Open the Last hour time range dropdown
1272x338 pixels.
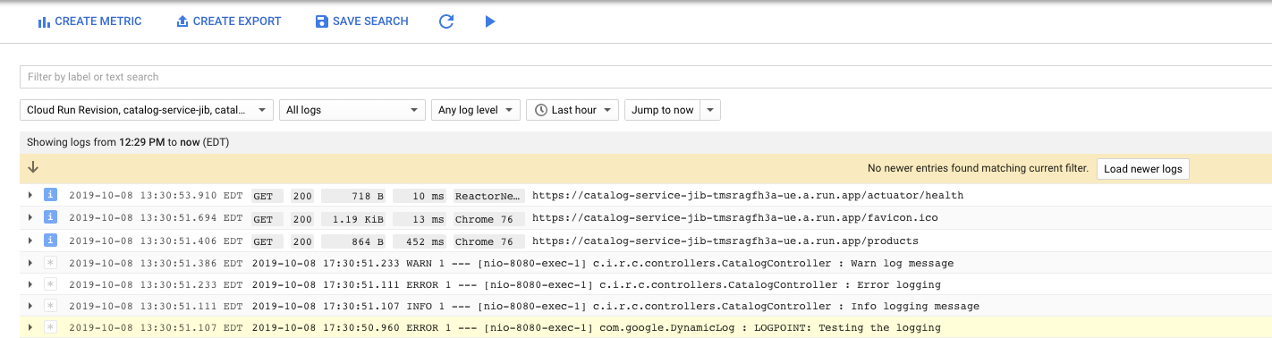tap(572, 110)
